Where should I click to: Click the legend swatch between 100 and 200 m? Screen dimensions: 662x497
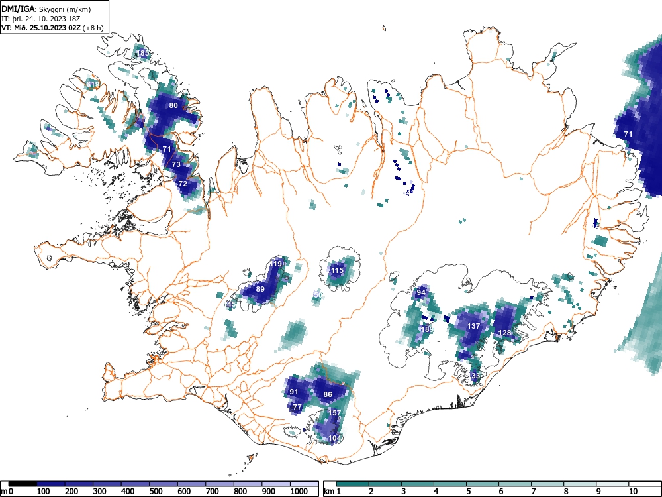coord(51,484)
